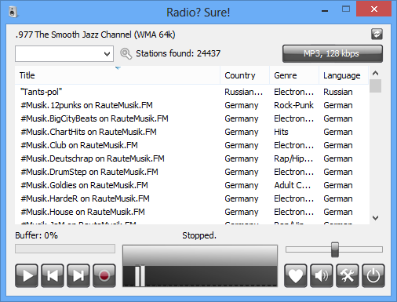Sort stations by Country column
Image resolution: width=397 pixels, height=302 pixels.
pyautogui.click(x=245, y=75)
